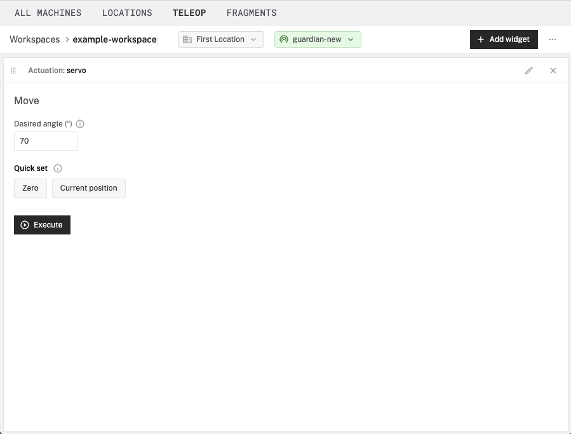Image resolution: width=571 pixels, height=434 pixels.
Task: Click the Current position quick set button
Action: coord(89,188)
